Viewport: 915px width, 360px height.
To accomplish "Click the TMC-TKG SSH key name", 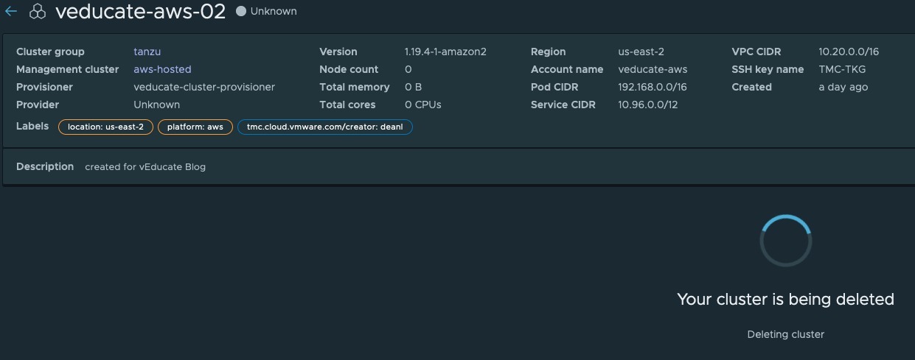I will pyautogui.click(x=842, y=69).
